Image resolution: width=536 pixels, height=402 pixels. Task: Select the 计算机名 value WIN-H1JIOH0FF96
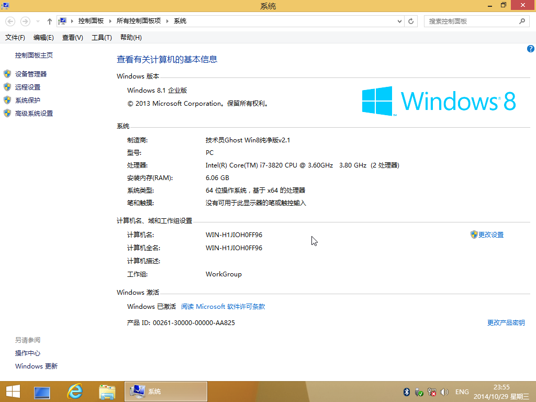(x=234, y=235)
